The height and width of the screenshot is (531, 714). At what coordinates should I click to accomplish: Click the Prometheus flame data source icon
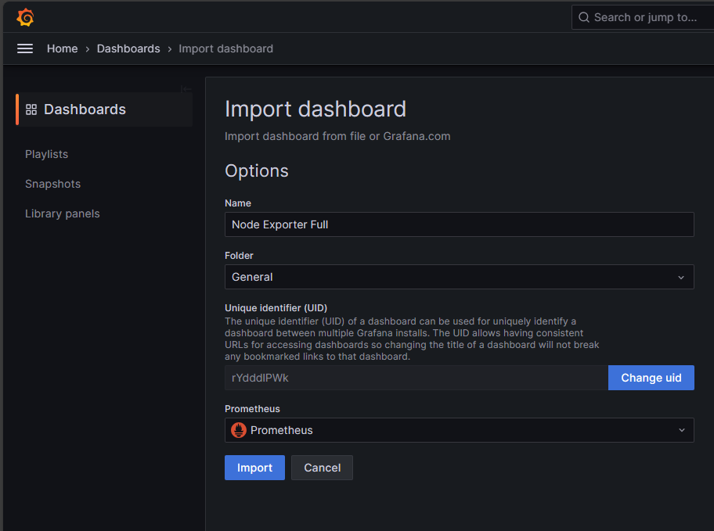[x=239, y=430]
